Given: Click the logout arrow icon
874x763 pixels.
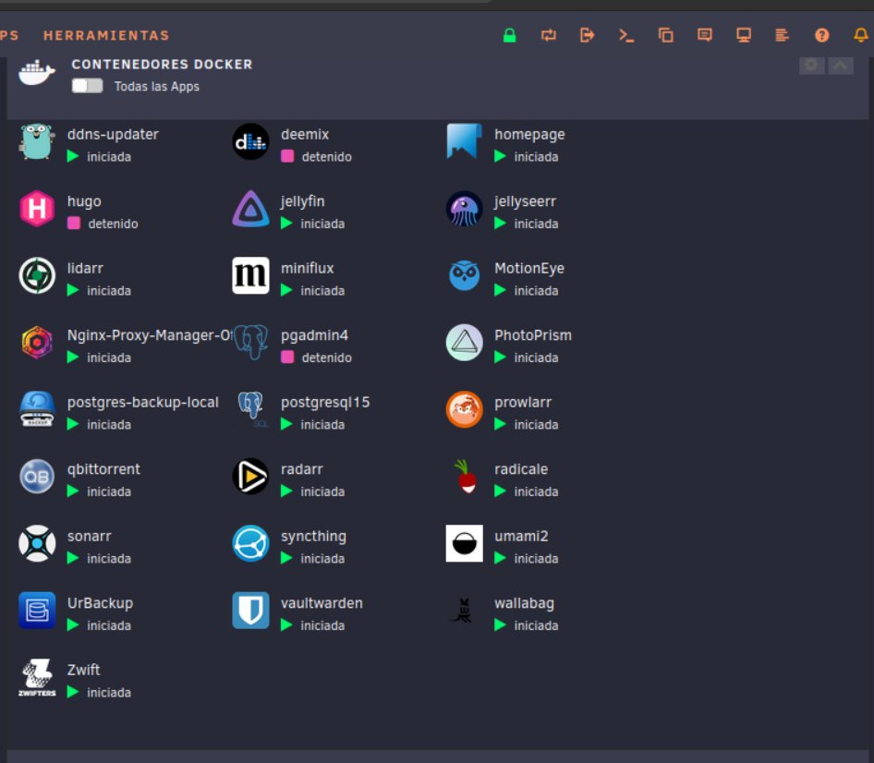Looking at the screenshot, I should (x=587, y=35).
